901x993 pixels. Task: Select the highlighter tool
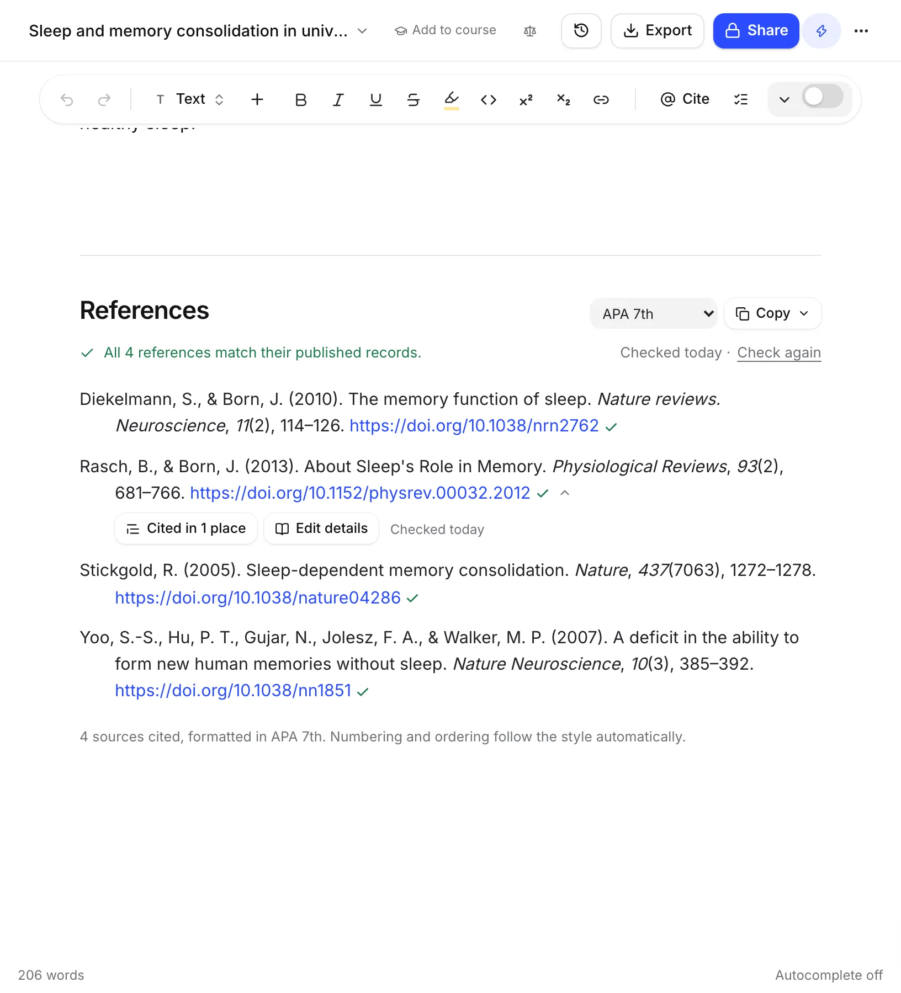click(x=452, y=100)
